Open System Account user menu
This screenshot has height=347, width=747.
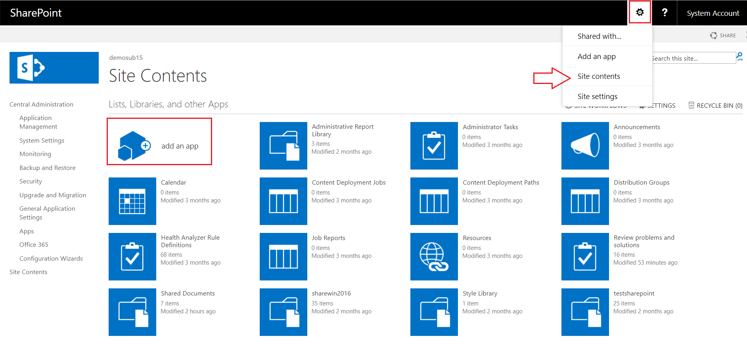[713, 13]
